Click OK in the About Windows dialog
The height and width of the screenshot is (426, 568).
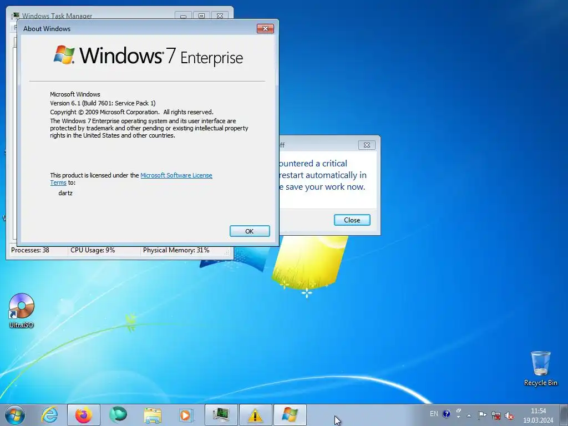click(x=250, y=231)
